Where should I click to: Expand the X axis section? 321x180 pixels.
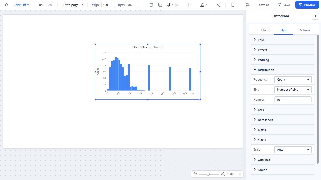[282, 130]
